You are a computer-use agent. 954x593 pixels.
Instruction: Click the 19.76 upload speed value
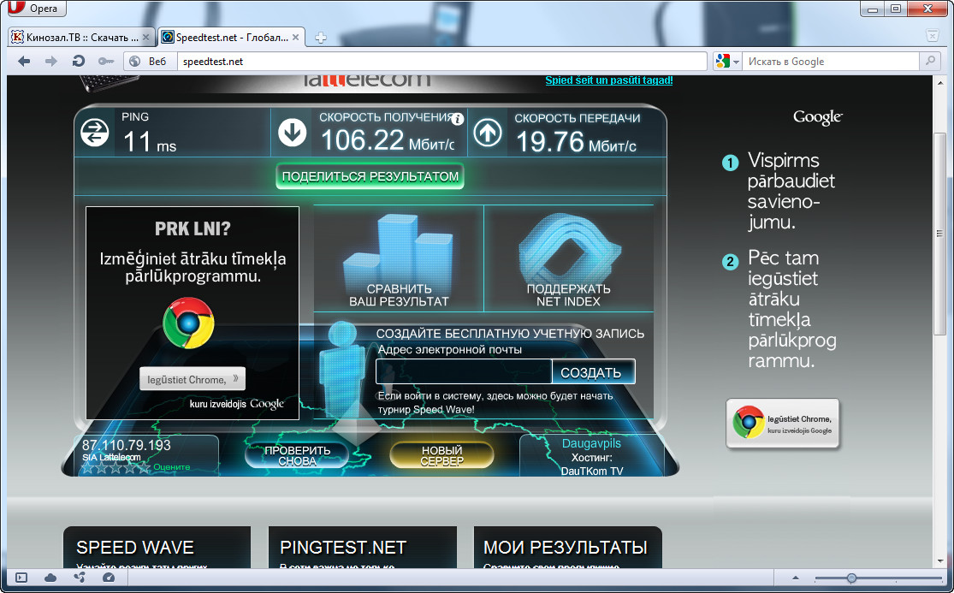(550, 142)
